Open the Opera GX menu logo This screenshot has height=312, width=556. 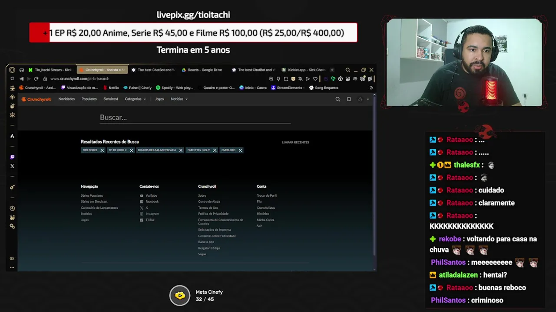12,70
